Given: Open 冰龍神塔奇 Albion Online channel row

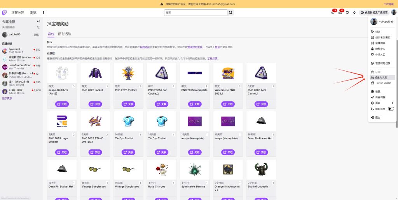Looking at the screenshot, I should pos(21,59).
